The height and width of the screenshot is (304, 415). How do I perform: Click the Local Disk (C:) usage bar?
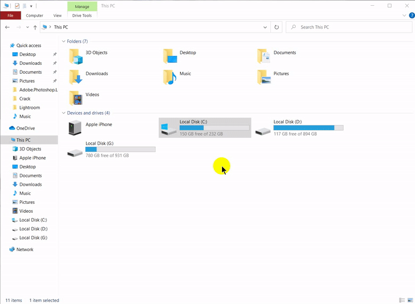[214, 128]
